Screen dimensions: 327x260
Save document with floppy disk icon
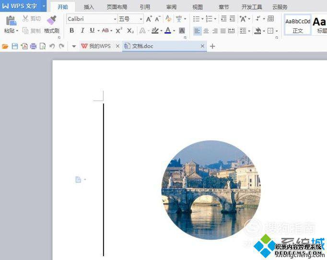pos(14,46)
